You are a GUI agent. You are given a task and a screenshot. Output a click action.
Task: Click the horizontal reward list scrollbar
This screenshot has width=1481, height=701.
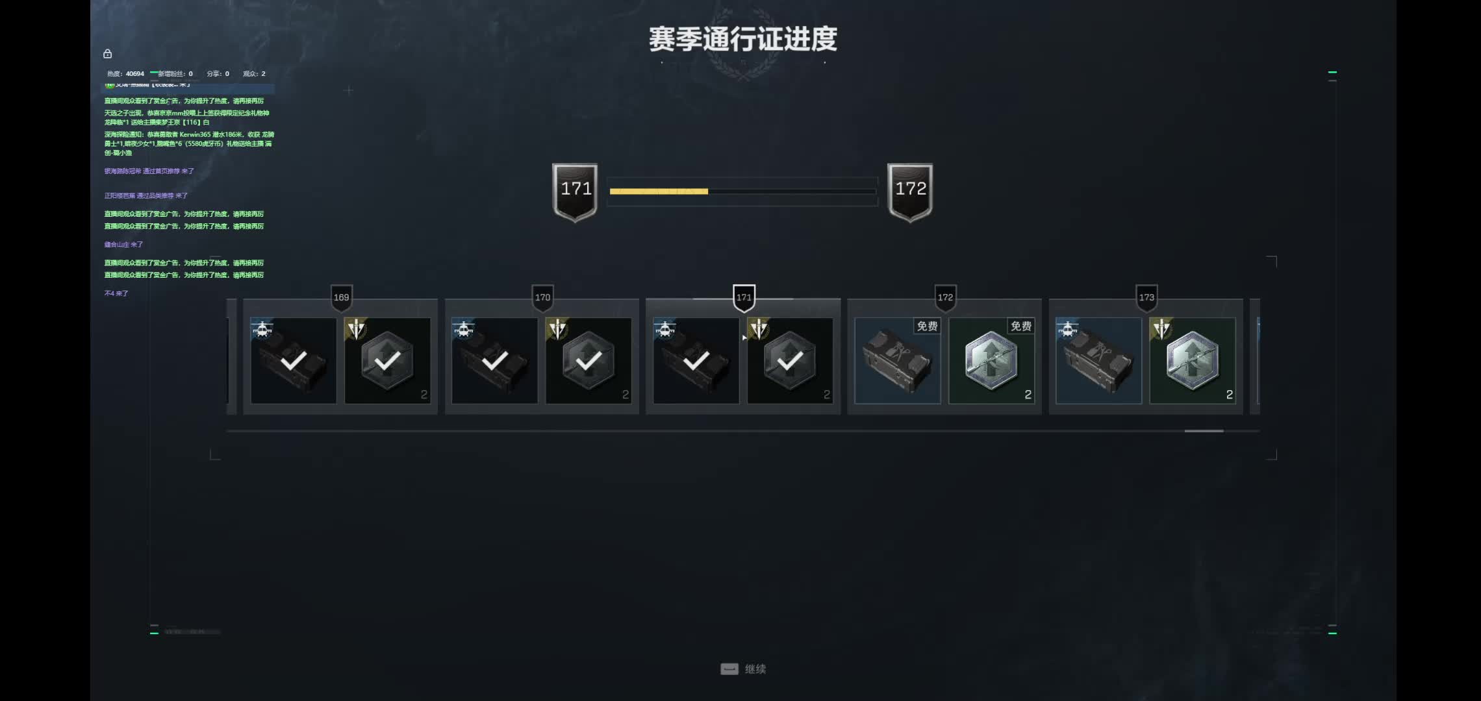click(x=742, y=431)
